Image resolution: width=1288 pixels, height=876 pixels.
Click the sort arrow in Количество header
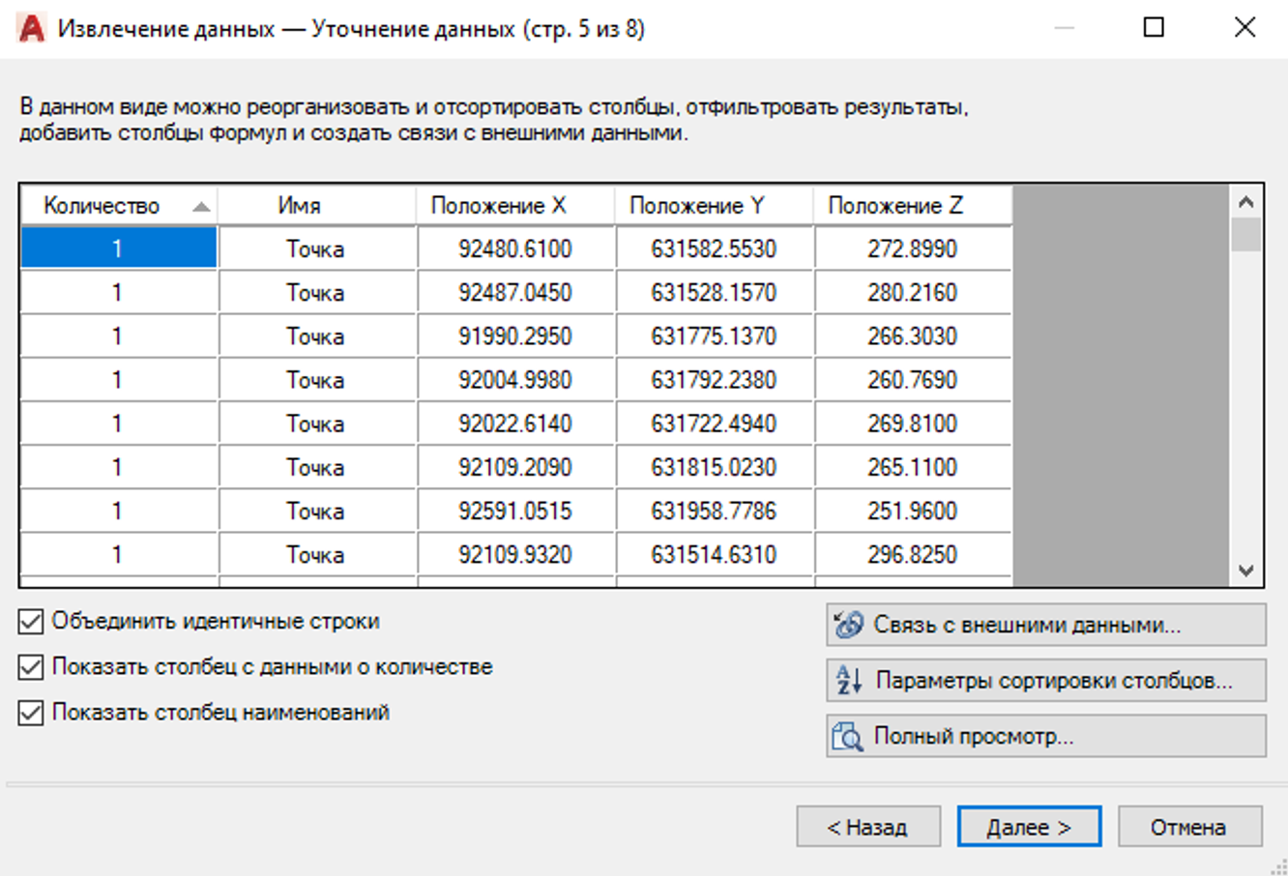pyautogui.click(x=201, y=206)
